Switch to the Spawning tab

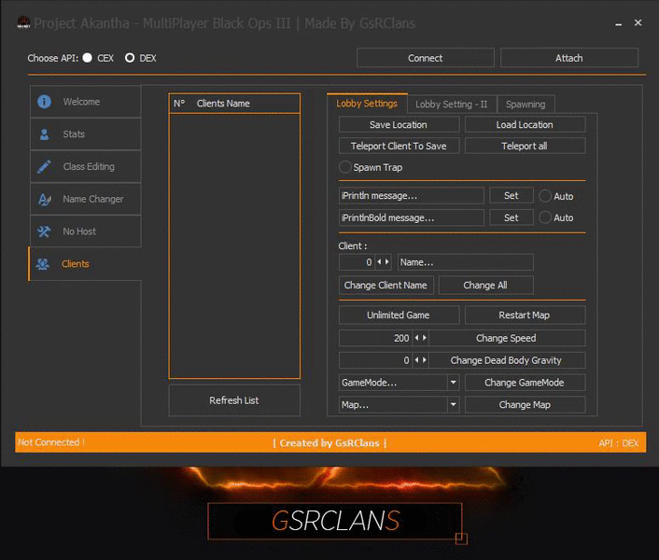[x=526, y=105]
